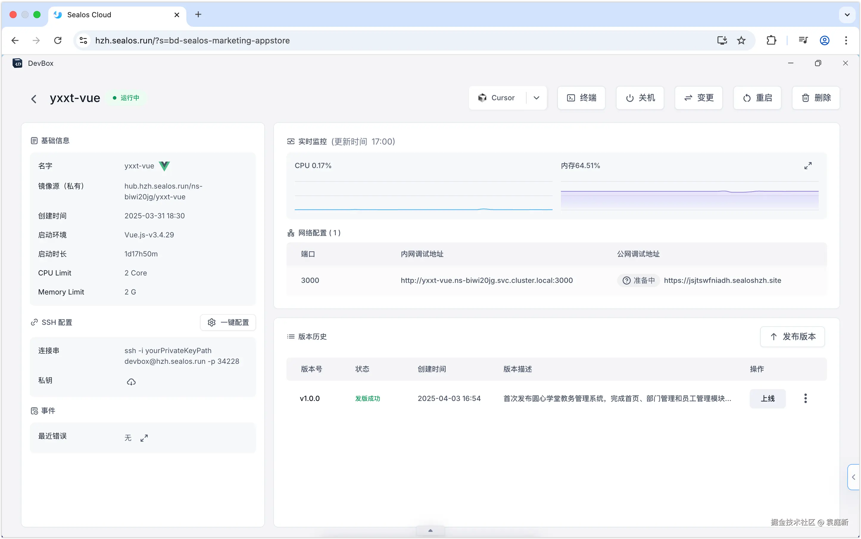
Task: Collapse the bottom panel chevron
Action: (430, 530)
